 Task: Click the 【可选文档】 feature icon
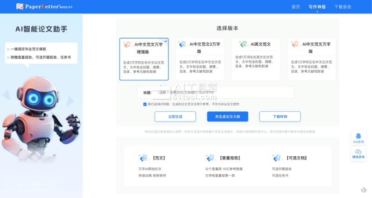click(277, 158)
